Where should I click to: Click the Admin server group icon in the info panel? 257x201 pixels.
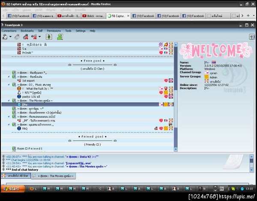pyautogui.click(x=206, y=77)
